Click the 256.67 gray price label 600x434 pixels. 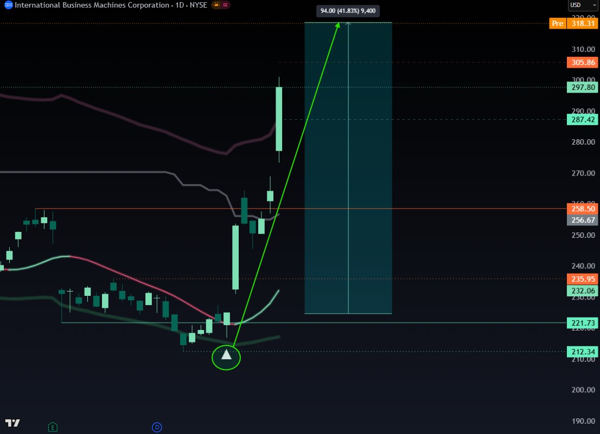pyautogui.click(x=583, y=219)
